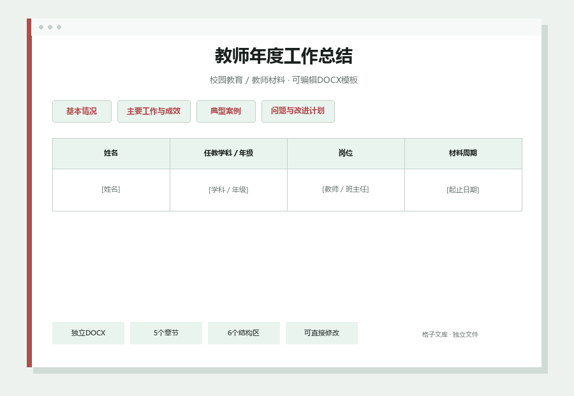Click the first window control dot

coord(41,27)
